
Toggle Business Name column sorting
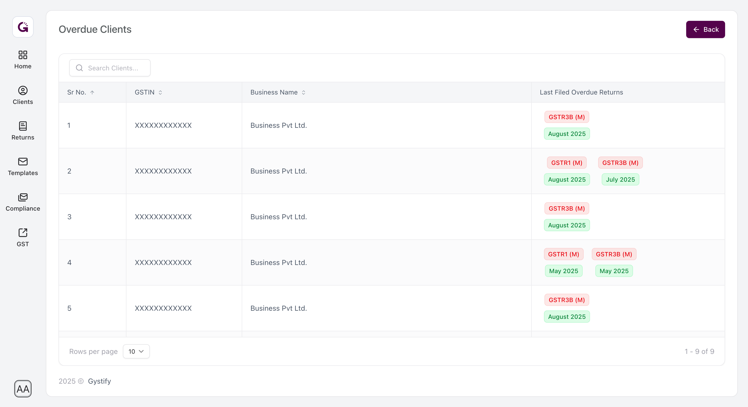304,92
